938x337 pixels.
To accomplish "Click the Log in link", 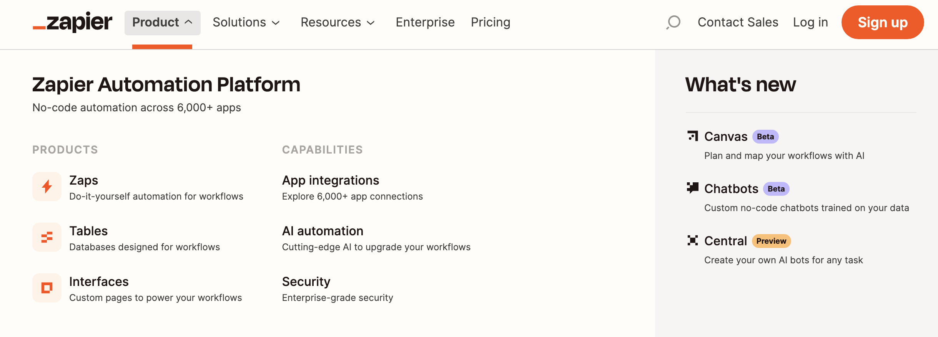I will tap(810, 23).
